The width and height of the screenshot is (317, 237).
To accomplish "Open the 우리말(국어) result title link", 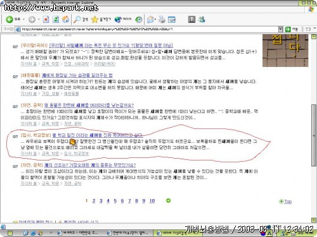I will [111, 46].
